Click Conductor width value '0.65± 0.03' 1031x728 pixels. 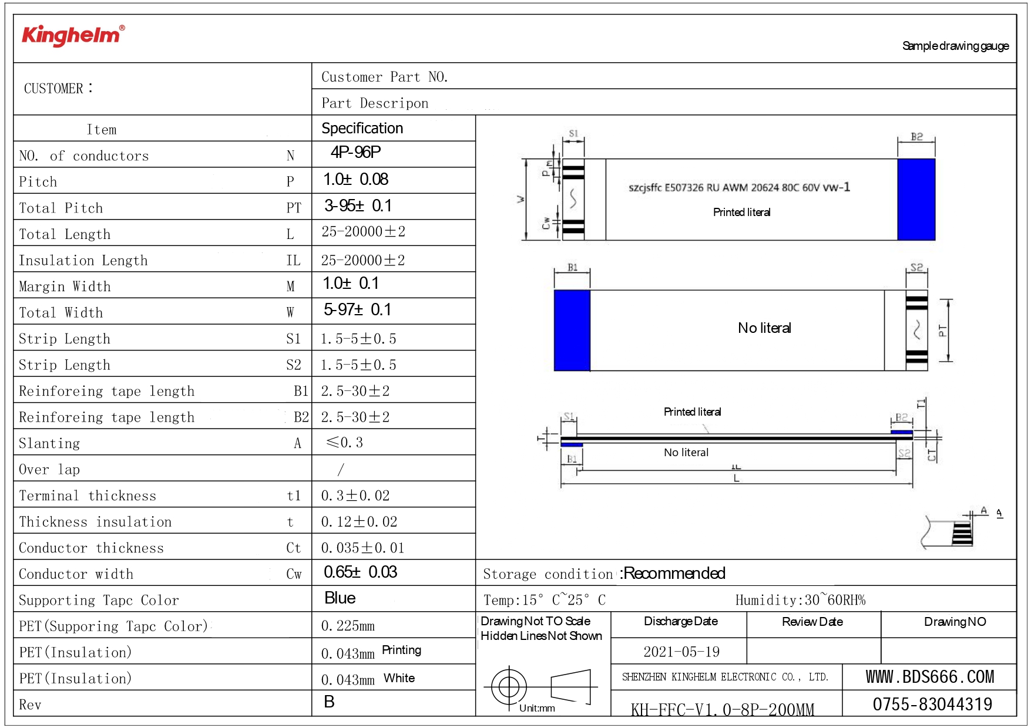tap(361, 572)
